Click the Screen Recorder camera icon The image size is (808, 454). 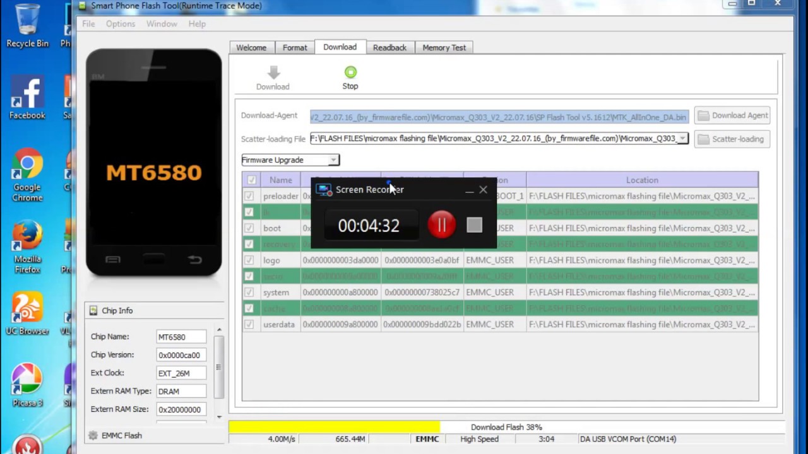324,189
